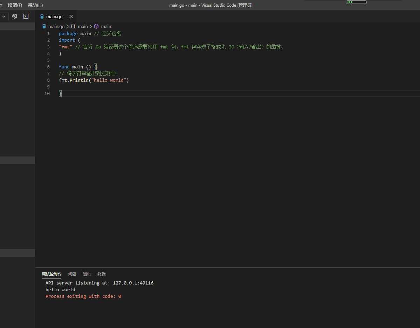Switch to the 终端 panel tab

click(102, 274)
